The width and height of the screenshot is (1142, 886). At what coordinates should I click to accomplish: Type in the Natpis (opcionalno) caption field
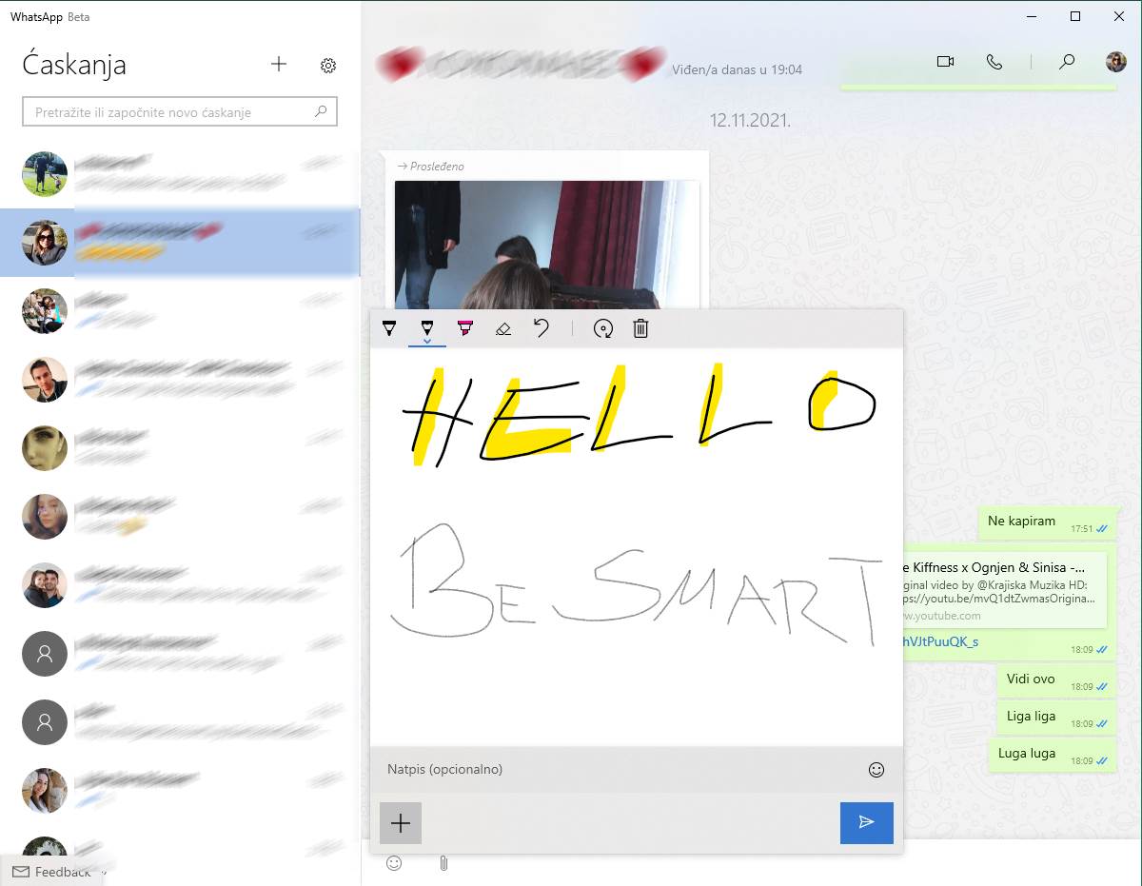pos(619,770)
